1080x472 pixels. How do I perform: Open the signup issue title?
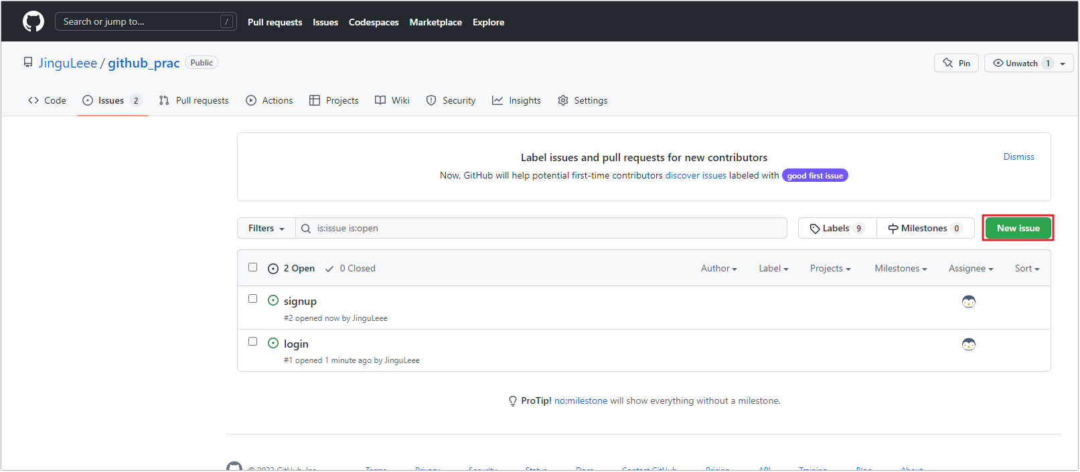point(300,302)
